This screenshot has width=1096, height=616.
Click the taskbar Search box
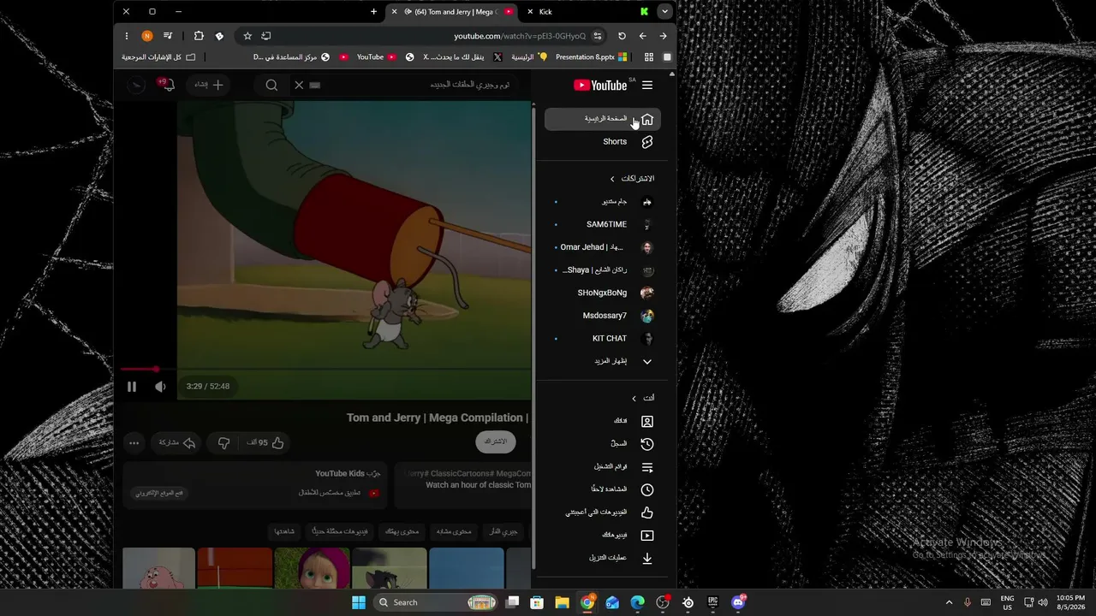click(x=437, y=602)
